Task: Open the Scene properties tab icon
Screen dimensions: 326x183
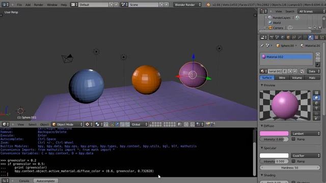Action: click(x=277, y=37)
